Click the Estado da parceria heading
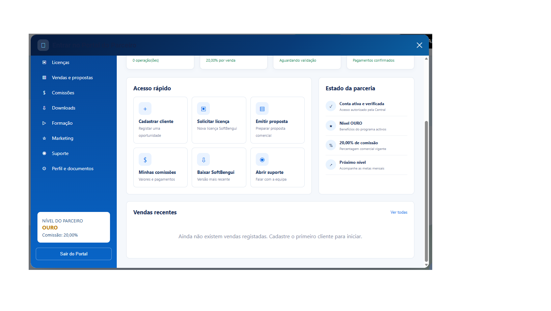Screen dimensions: 551x311 pyautogui.click(x=350, y=88)
